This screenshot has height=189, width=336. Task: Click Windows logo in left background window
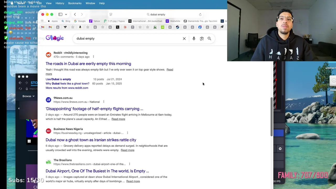pos(29,141)
